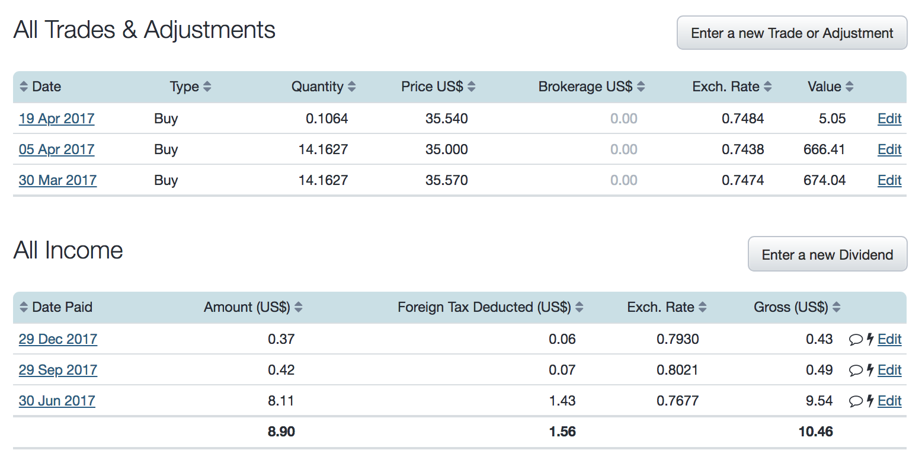The width and height of the screenshot is (922, 466).
Task: Open the 29 Dec 2017 dividend details
Action: (57, 339)
